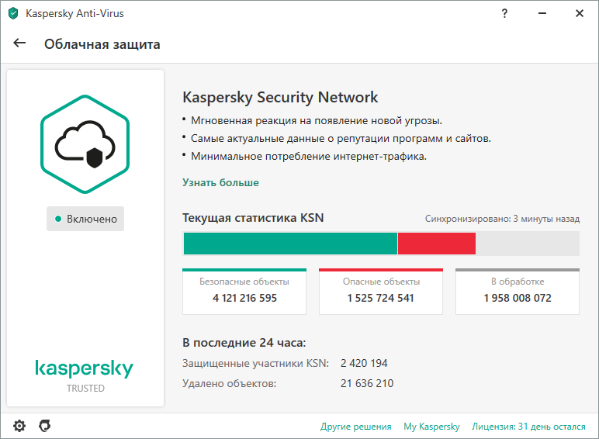Screen dimensions: 599x439
Task: Open the support icon beside the gear
Action: pos(45,426)
